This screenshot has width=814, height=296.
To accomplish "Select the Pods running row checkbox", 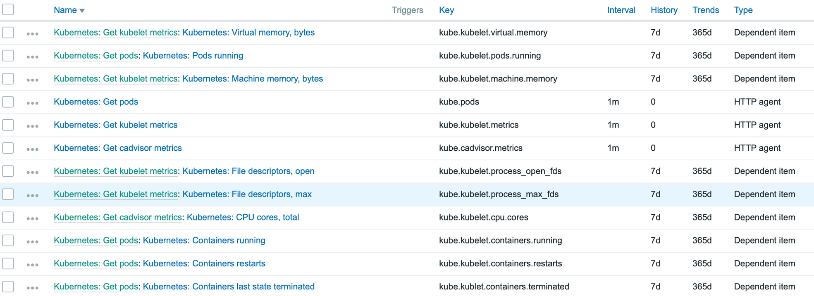I will pos(8,56).
